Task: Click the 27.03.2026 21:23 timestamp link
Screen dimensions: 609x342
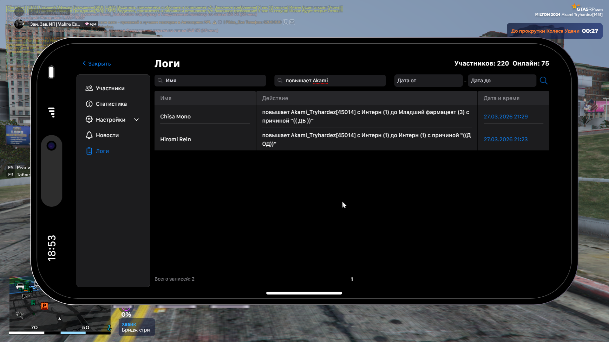Action: [506, 139]
